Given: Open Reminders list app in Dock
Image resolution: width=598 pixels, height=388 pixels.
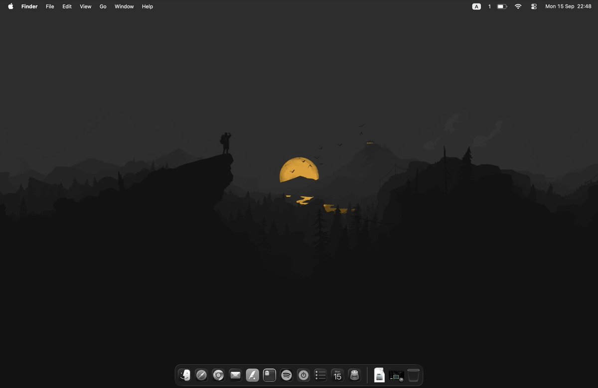Looking at the screenshot, I should pos(320,375).
